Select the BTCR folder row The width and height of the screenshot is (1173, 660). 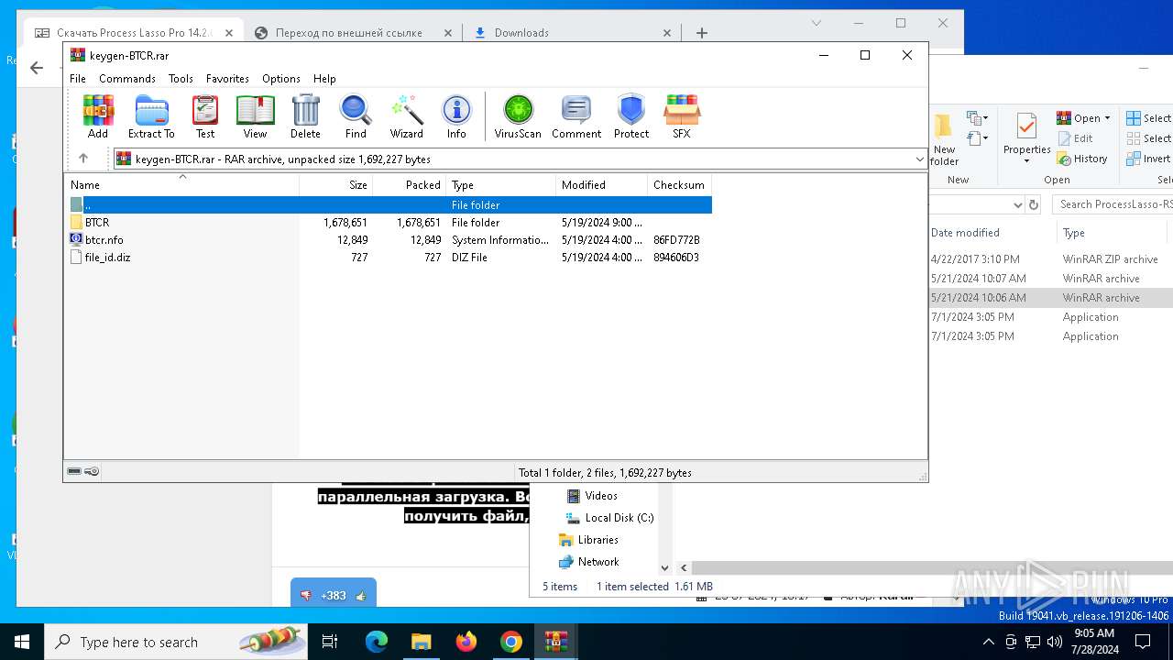click(x=389, y=223)
